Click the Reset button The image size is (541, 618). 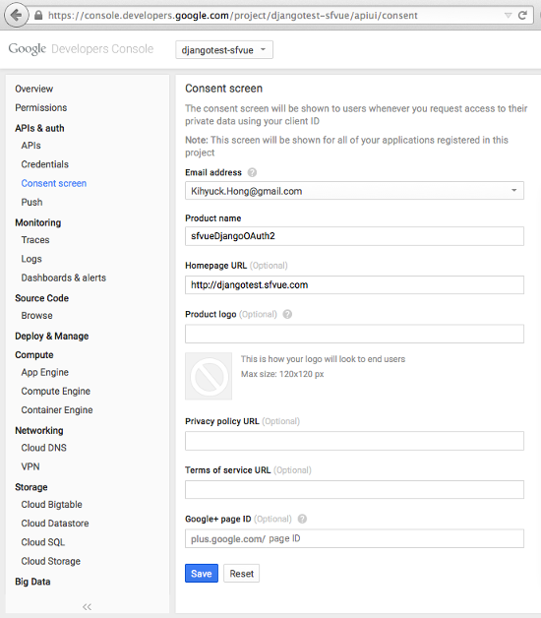click(242, 574)
